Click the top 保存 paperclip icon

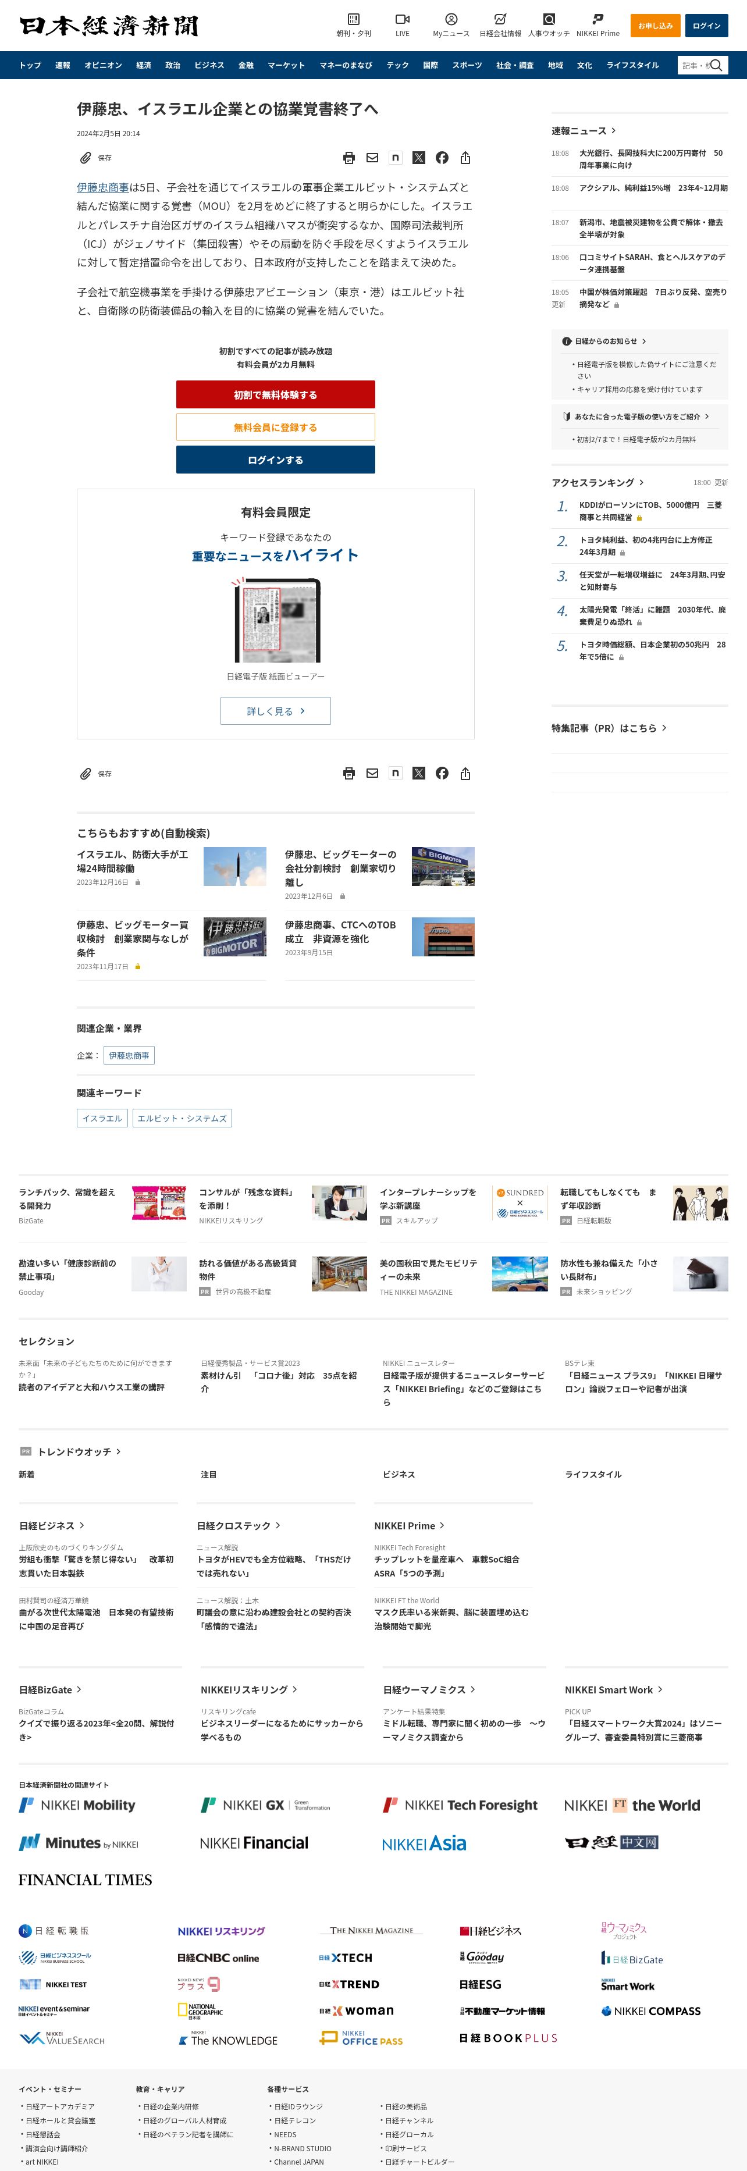(x=85, y=158)
